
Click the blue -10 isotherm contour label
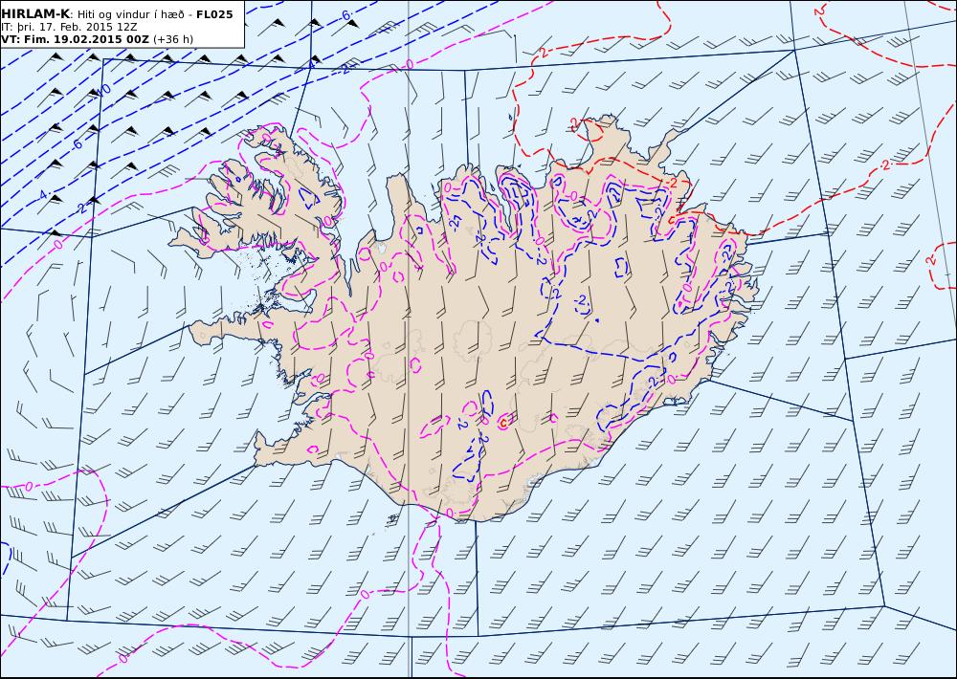104,90
